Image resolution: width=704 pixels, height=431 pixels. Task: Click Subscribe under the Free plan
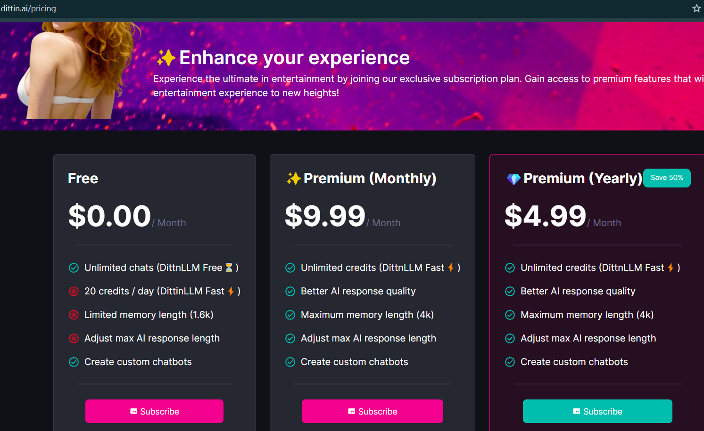click(x=154, y=411)
